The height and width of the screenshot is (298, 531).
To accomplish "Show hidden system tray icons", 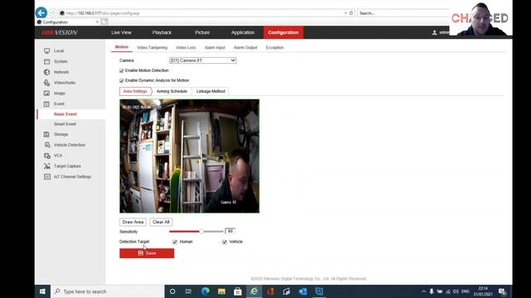I will click(423, 291).
